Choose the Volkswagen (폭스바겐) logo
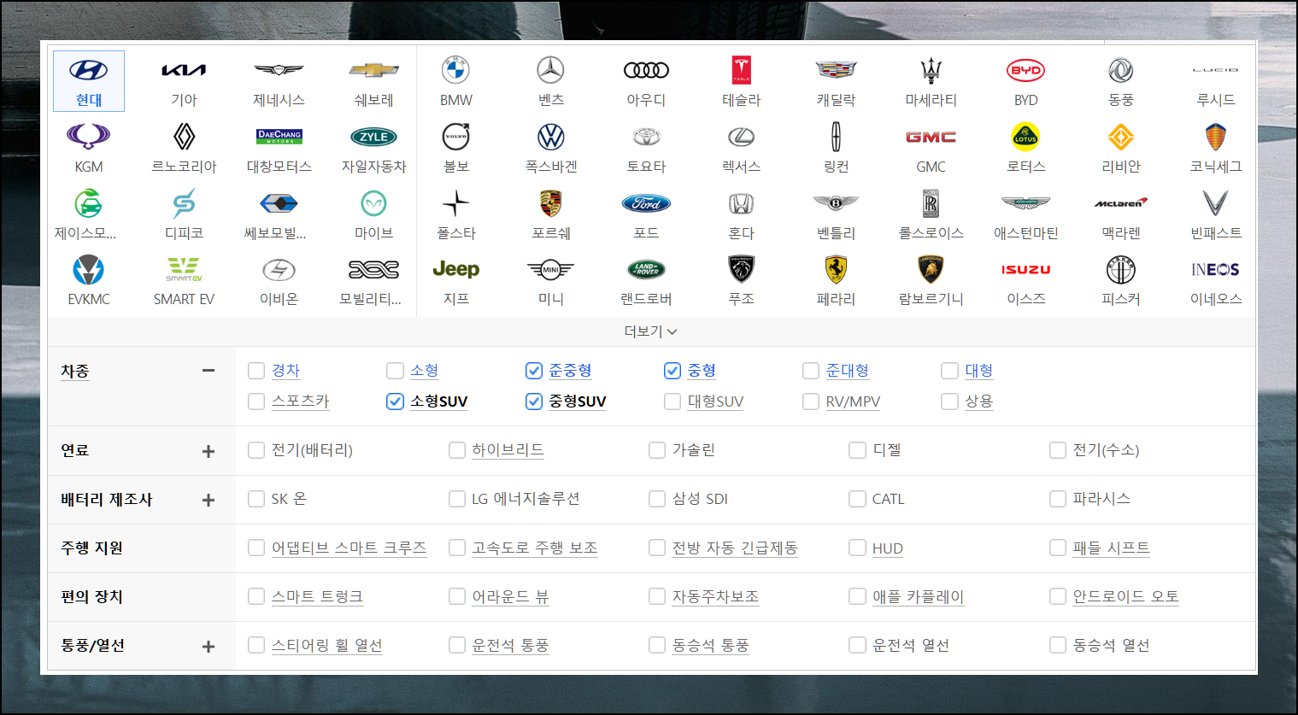The height and width of the screenshot is (715, 1298). coord(551,137)
